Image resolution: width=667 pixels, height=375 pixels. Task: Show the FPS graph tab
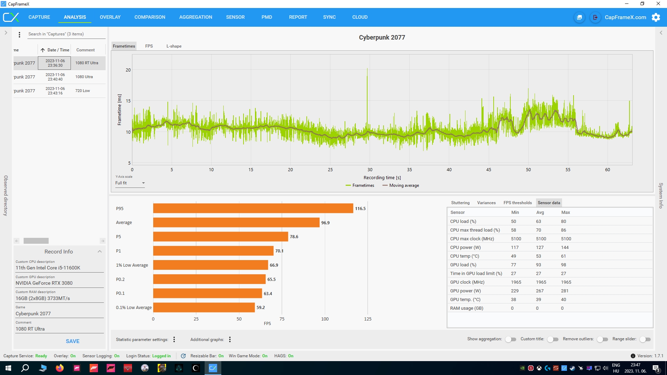click(x=149, y=46)
